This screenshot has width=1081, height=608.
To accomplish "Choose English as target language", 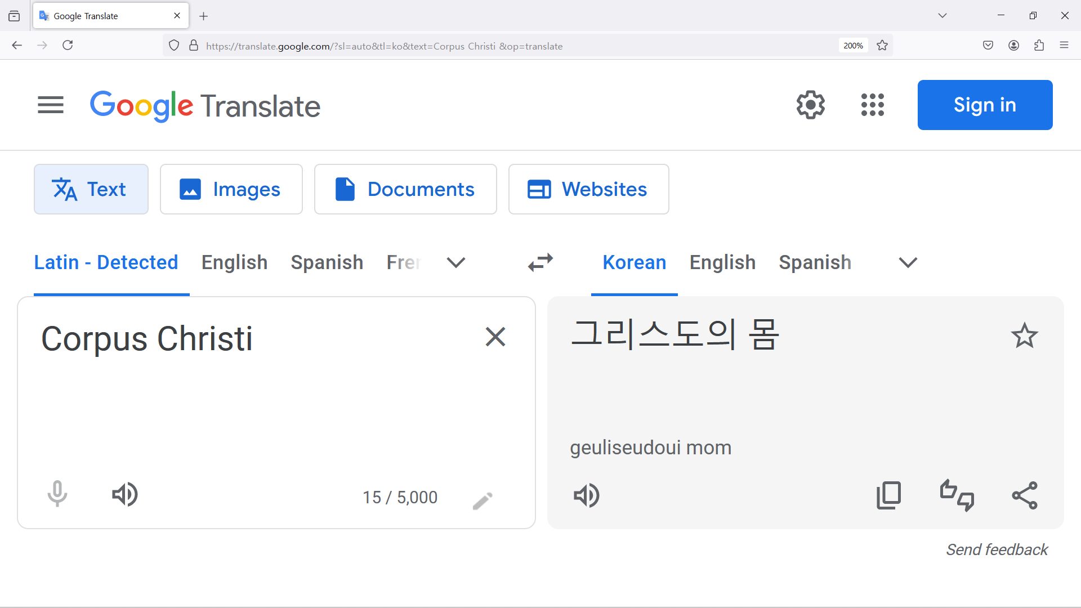I will (722, 262).
